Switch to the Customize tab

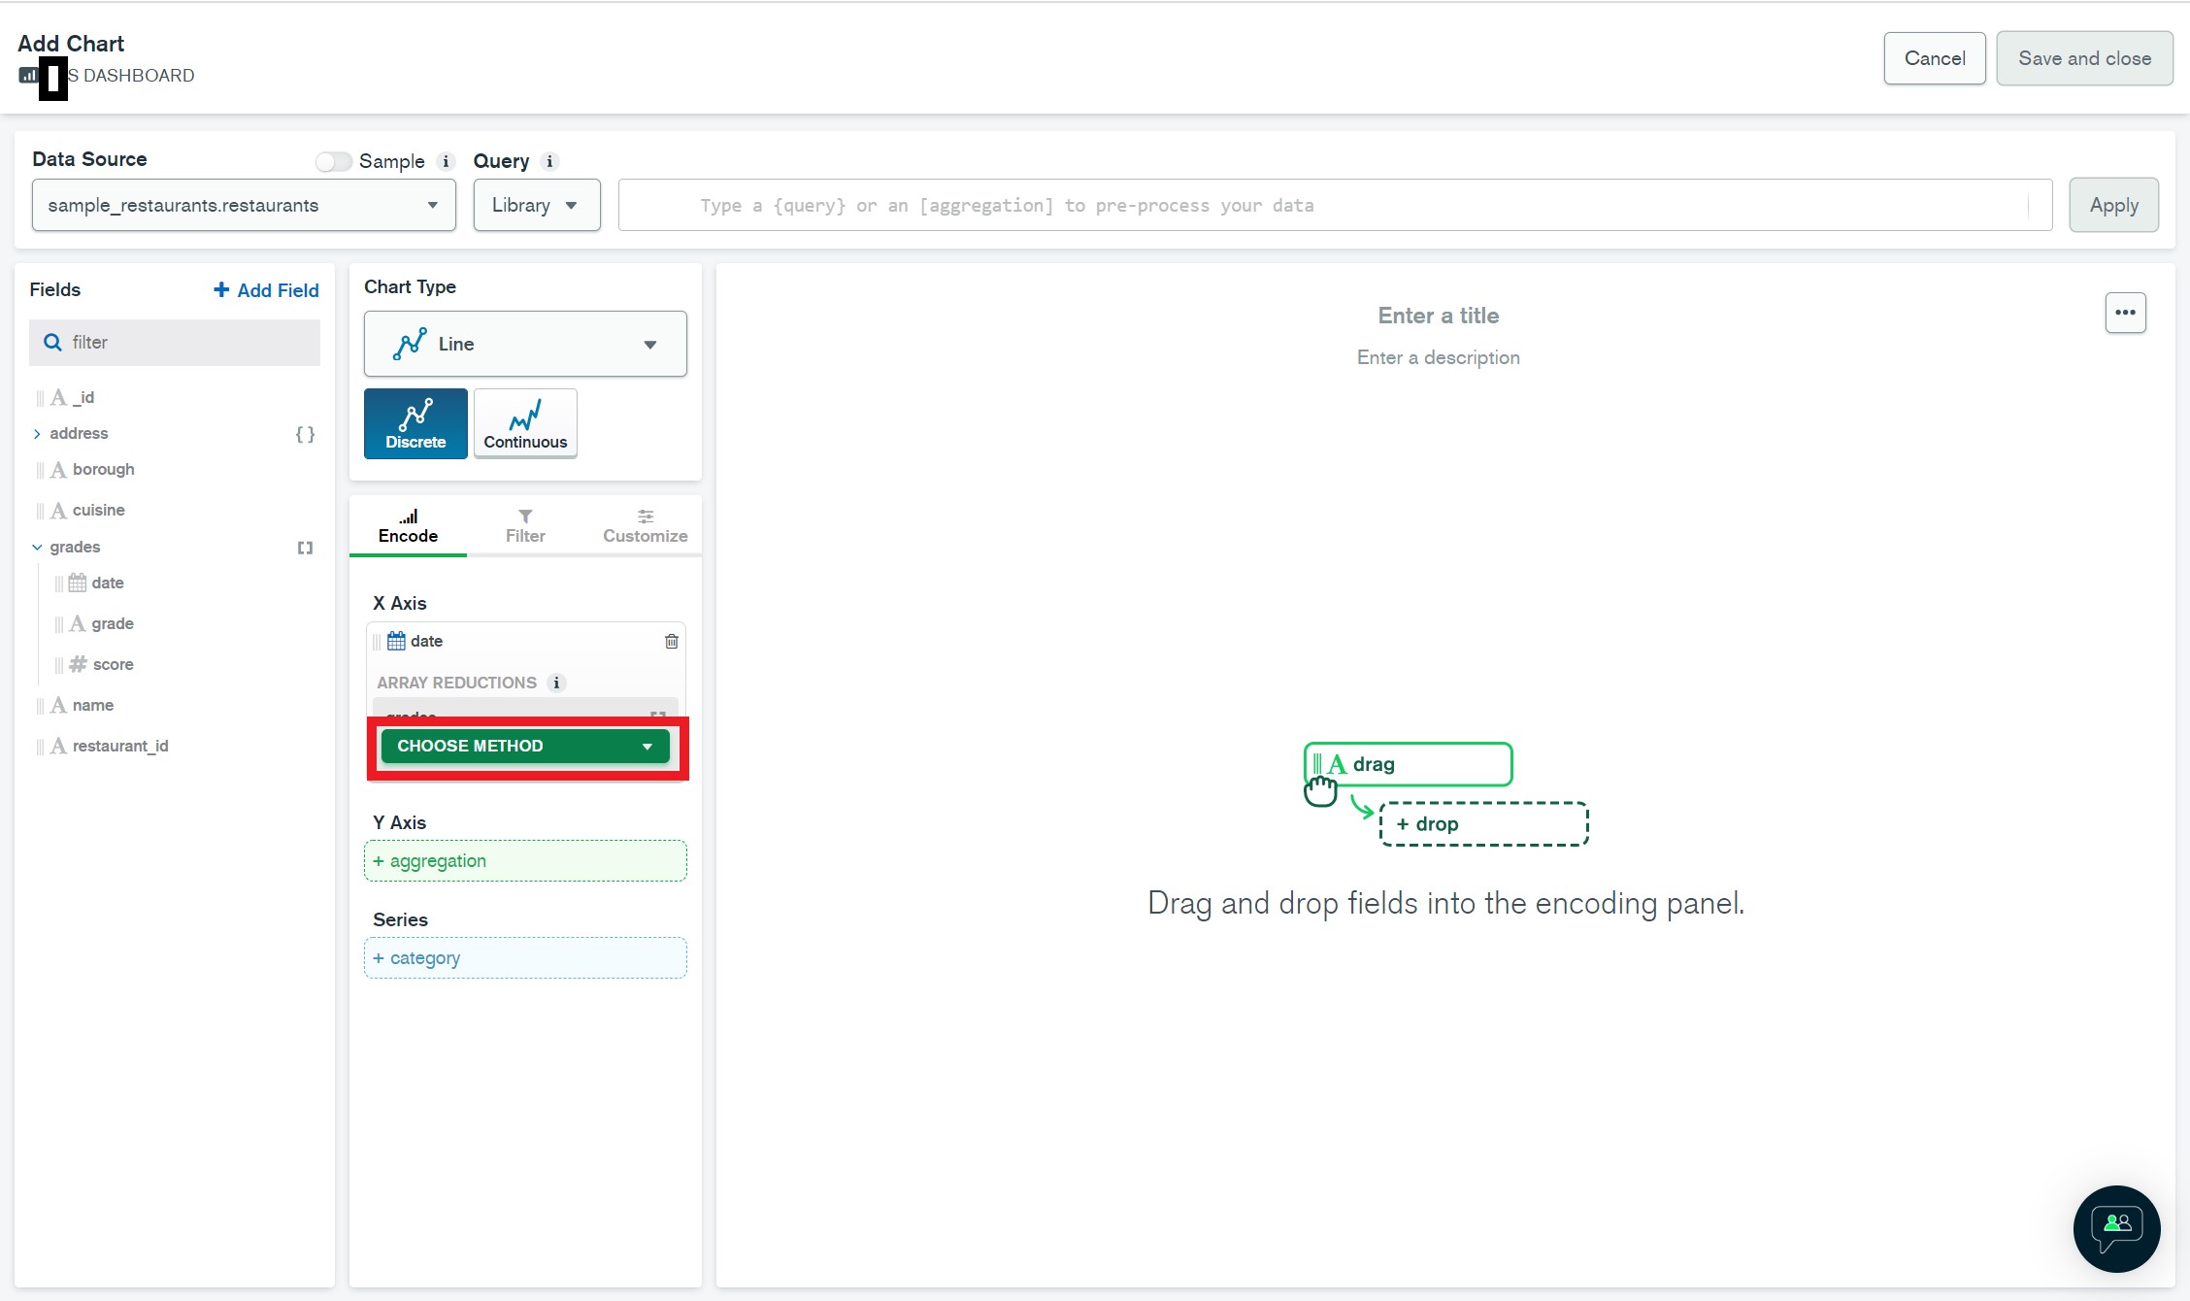point(645,525)
